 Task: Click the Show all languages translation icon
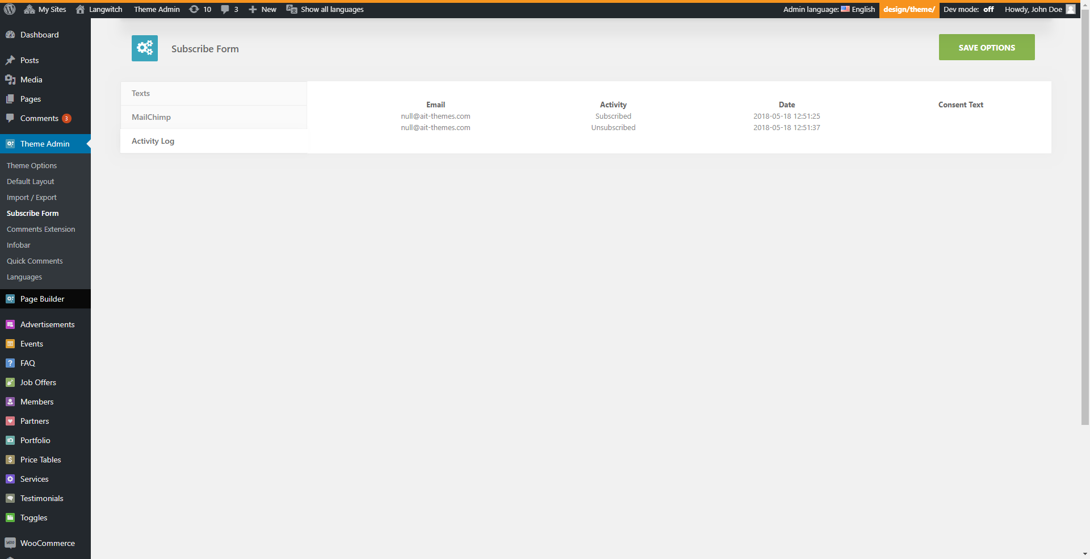pyautogui.click(x=292, y=9)
